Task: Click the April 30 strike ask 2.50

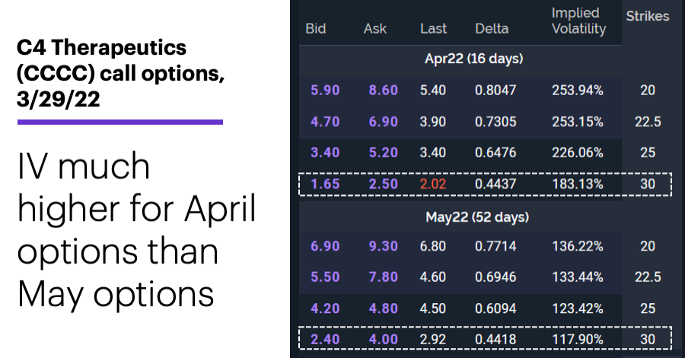Action: (383, 184)
